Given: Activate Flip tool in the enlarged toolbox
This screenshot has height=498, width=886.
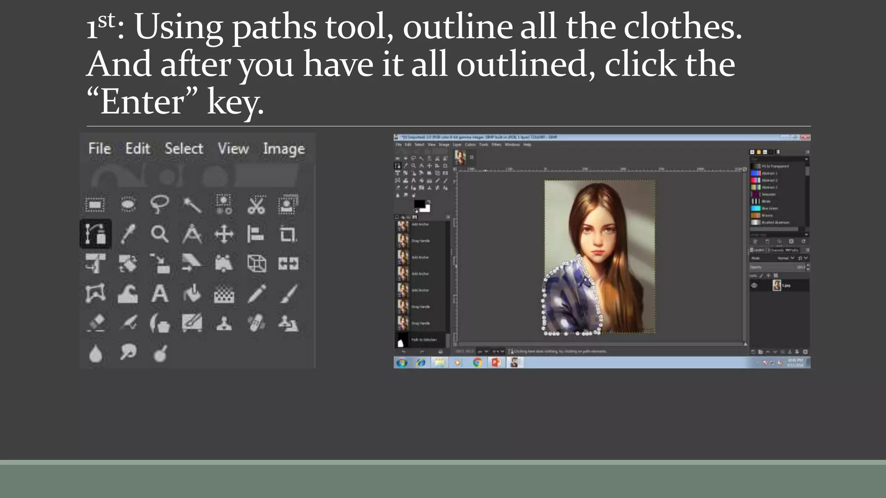Looking at the screenshot, I should [288, 263].
